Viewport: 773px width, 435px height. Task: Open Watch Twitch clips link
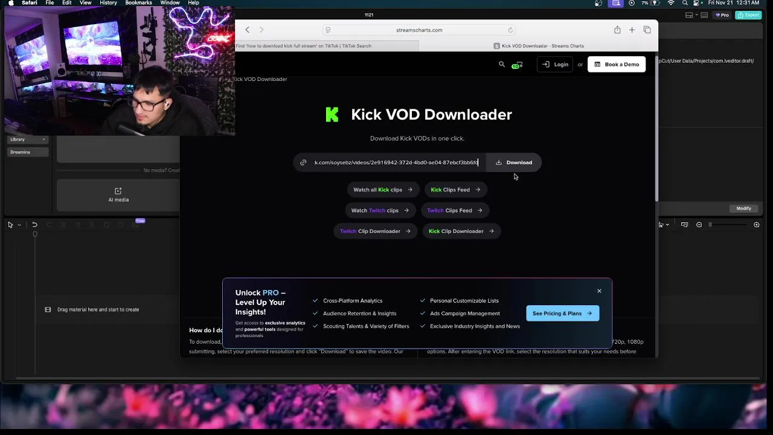tap(380, 210)
